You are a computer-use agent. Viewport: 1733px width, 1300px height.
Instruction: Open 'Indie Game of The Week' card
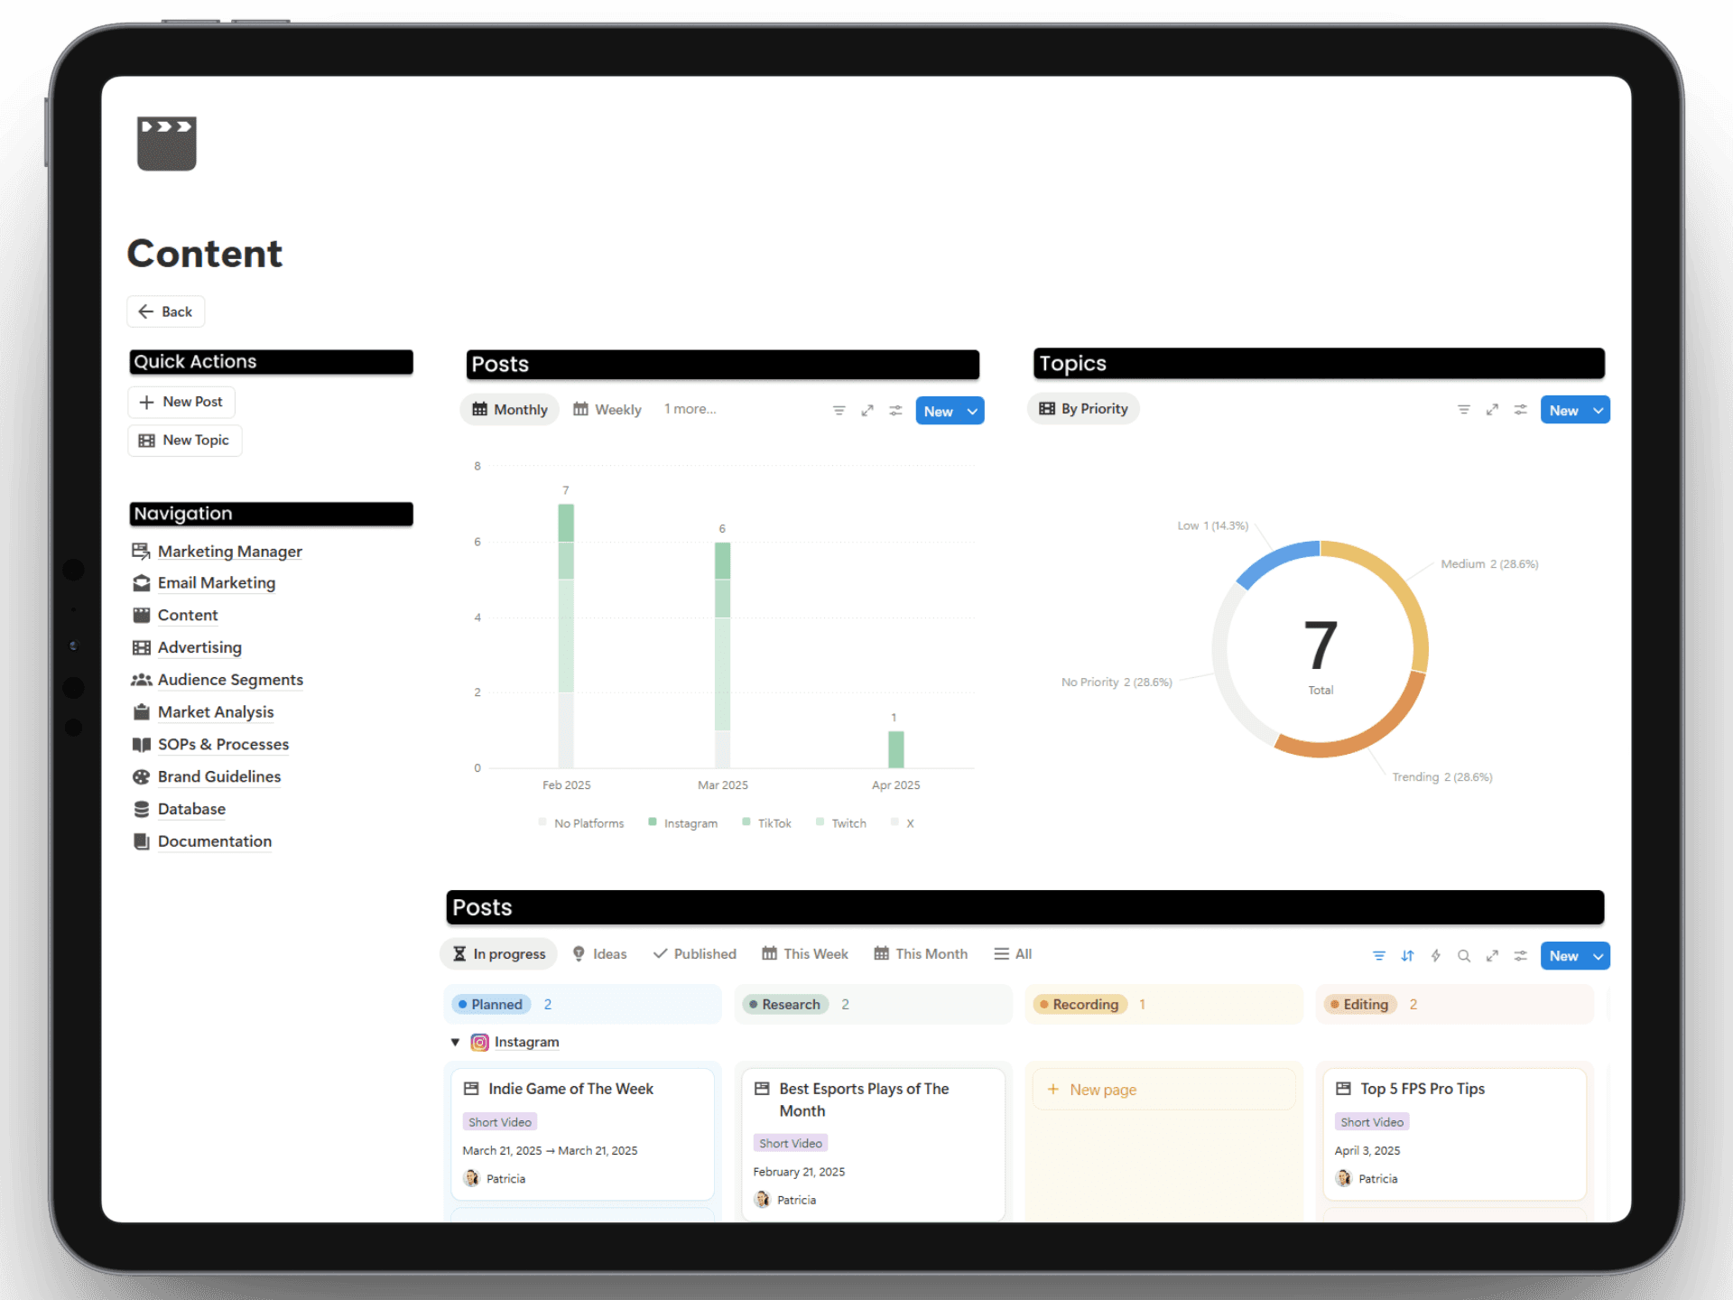point(570,1089)
